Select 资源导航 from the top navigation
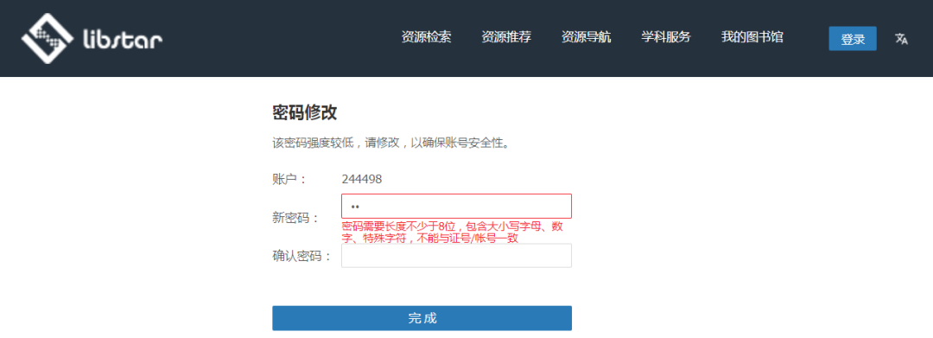Image resolution: width=933 pixels, height=338 pixels. 586,37
